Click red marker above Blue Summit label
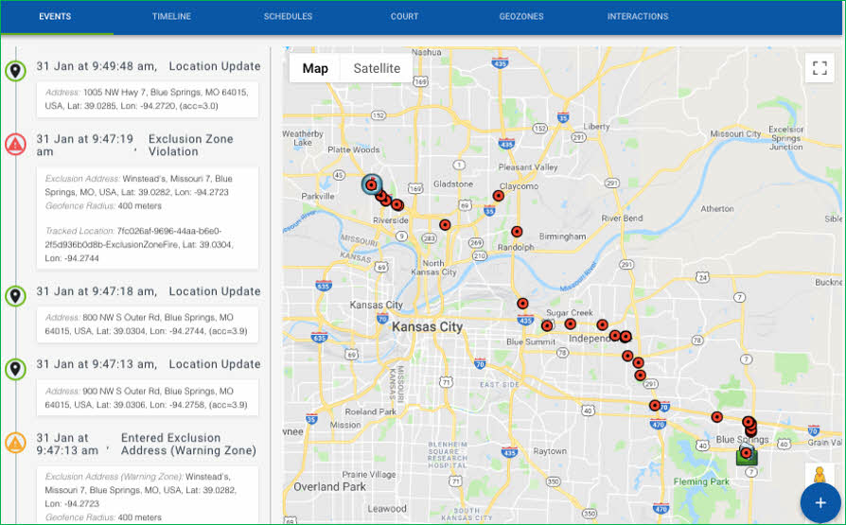The height and width of the screenshot is (525, 846). point(547,326)
